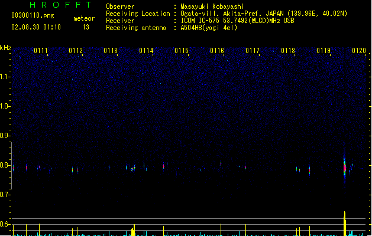Click the timestamp 02.08.30 01:10
This screenshot has height=236, width=372.
point(36,27)
